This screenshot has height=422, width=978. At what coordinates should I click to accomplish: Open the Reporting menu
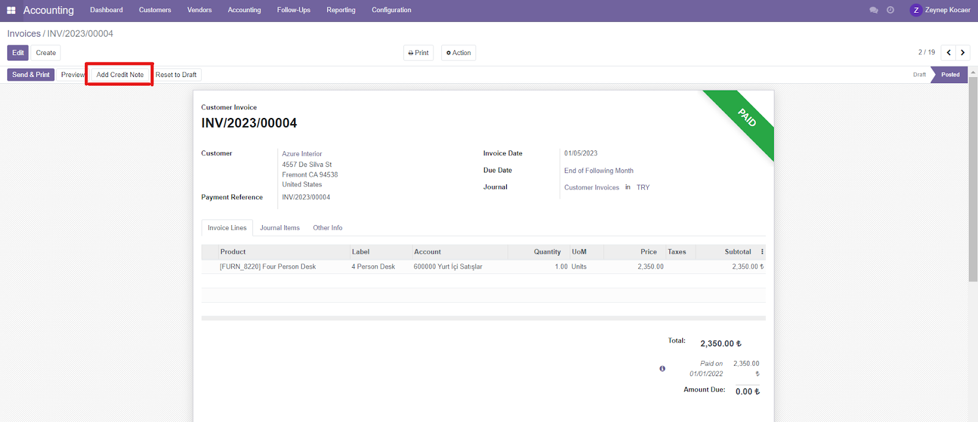(341, 10)
